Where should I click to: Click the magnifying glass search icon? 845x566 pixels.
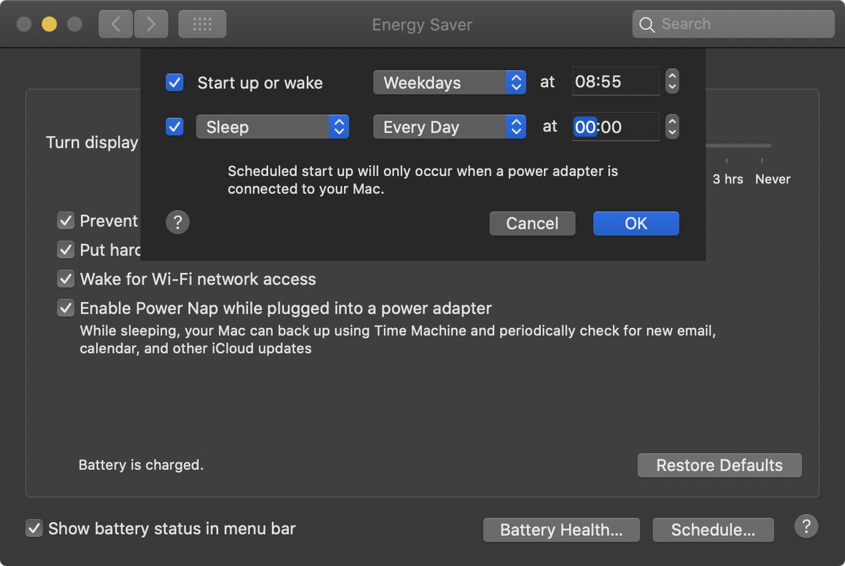point(646,24)
